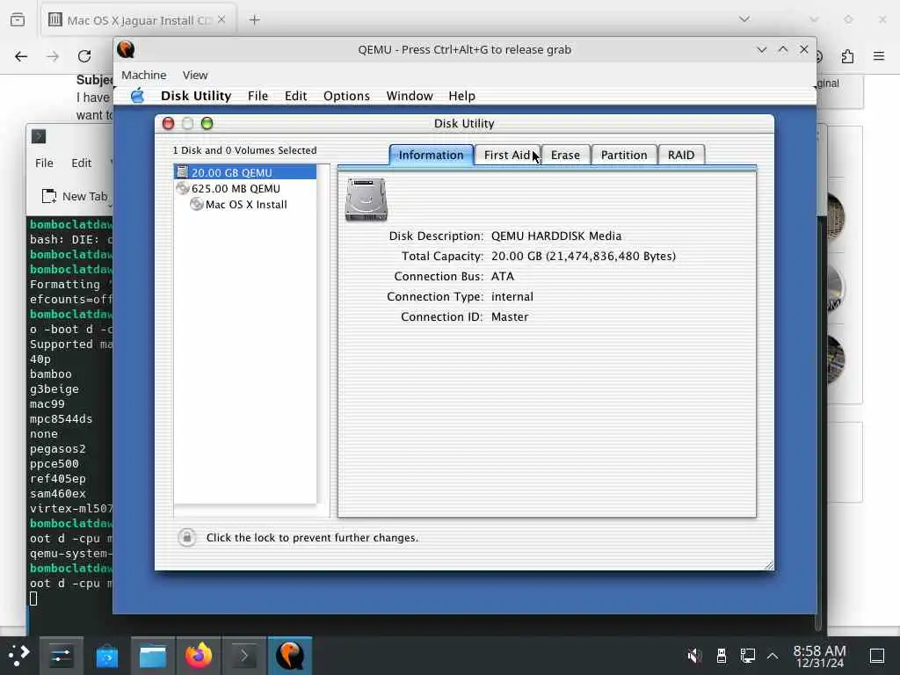
Task: Open QEMU View menu
Action: (195, 76)
